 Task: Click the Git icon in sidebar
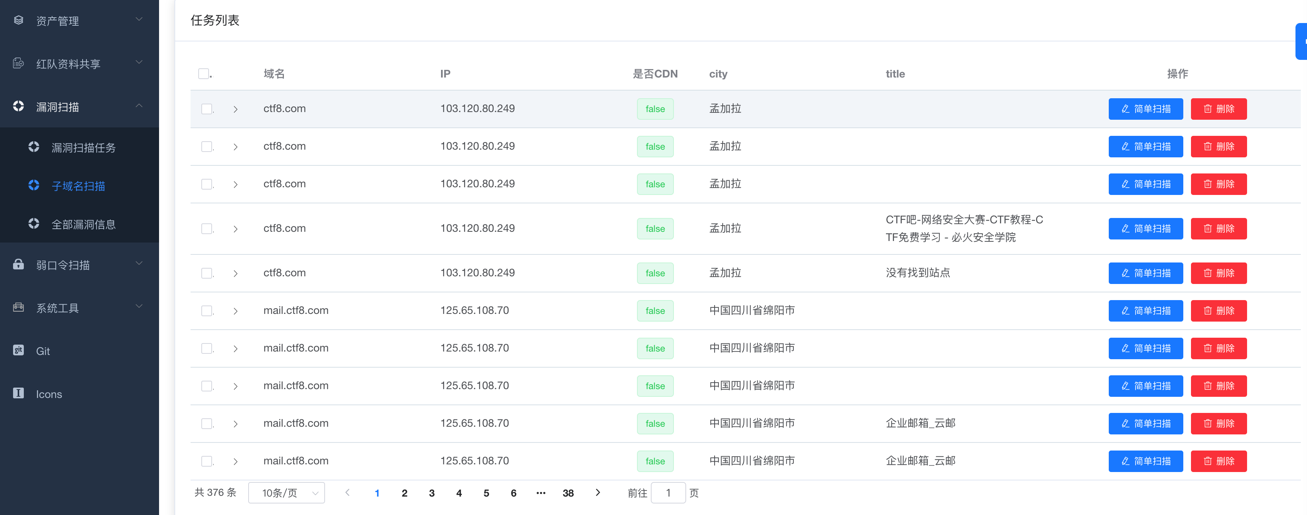tap(18, 350)
